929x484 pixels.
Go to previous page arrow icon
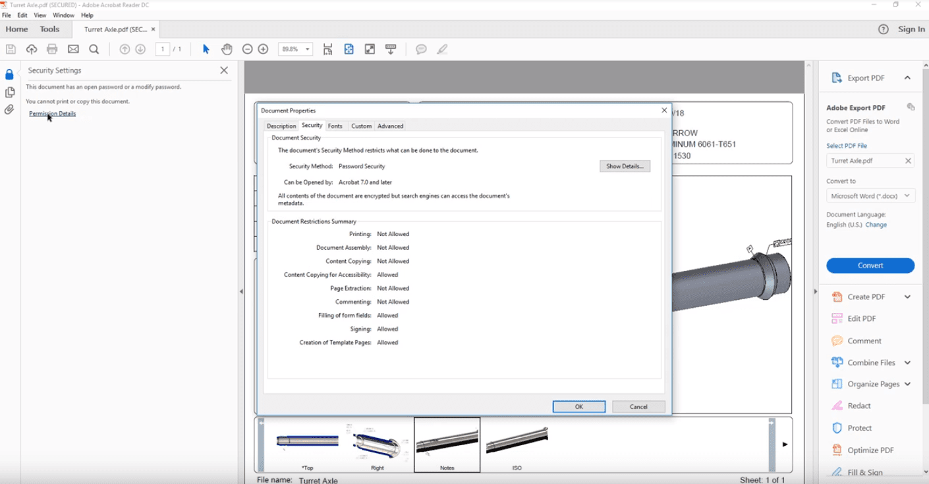125,49
